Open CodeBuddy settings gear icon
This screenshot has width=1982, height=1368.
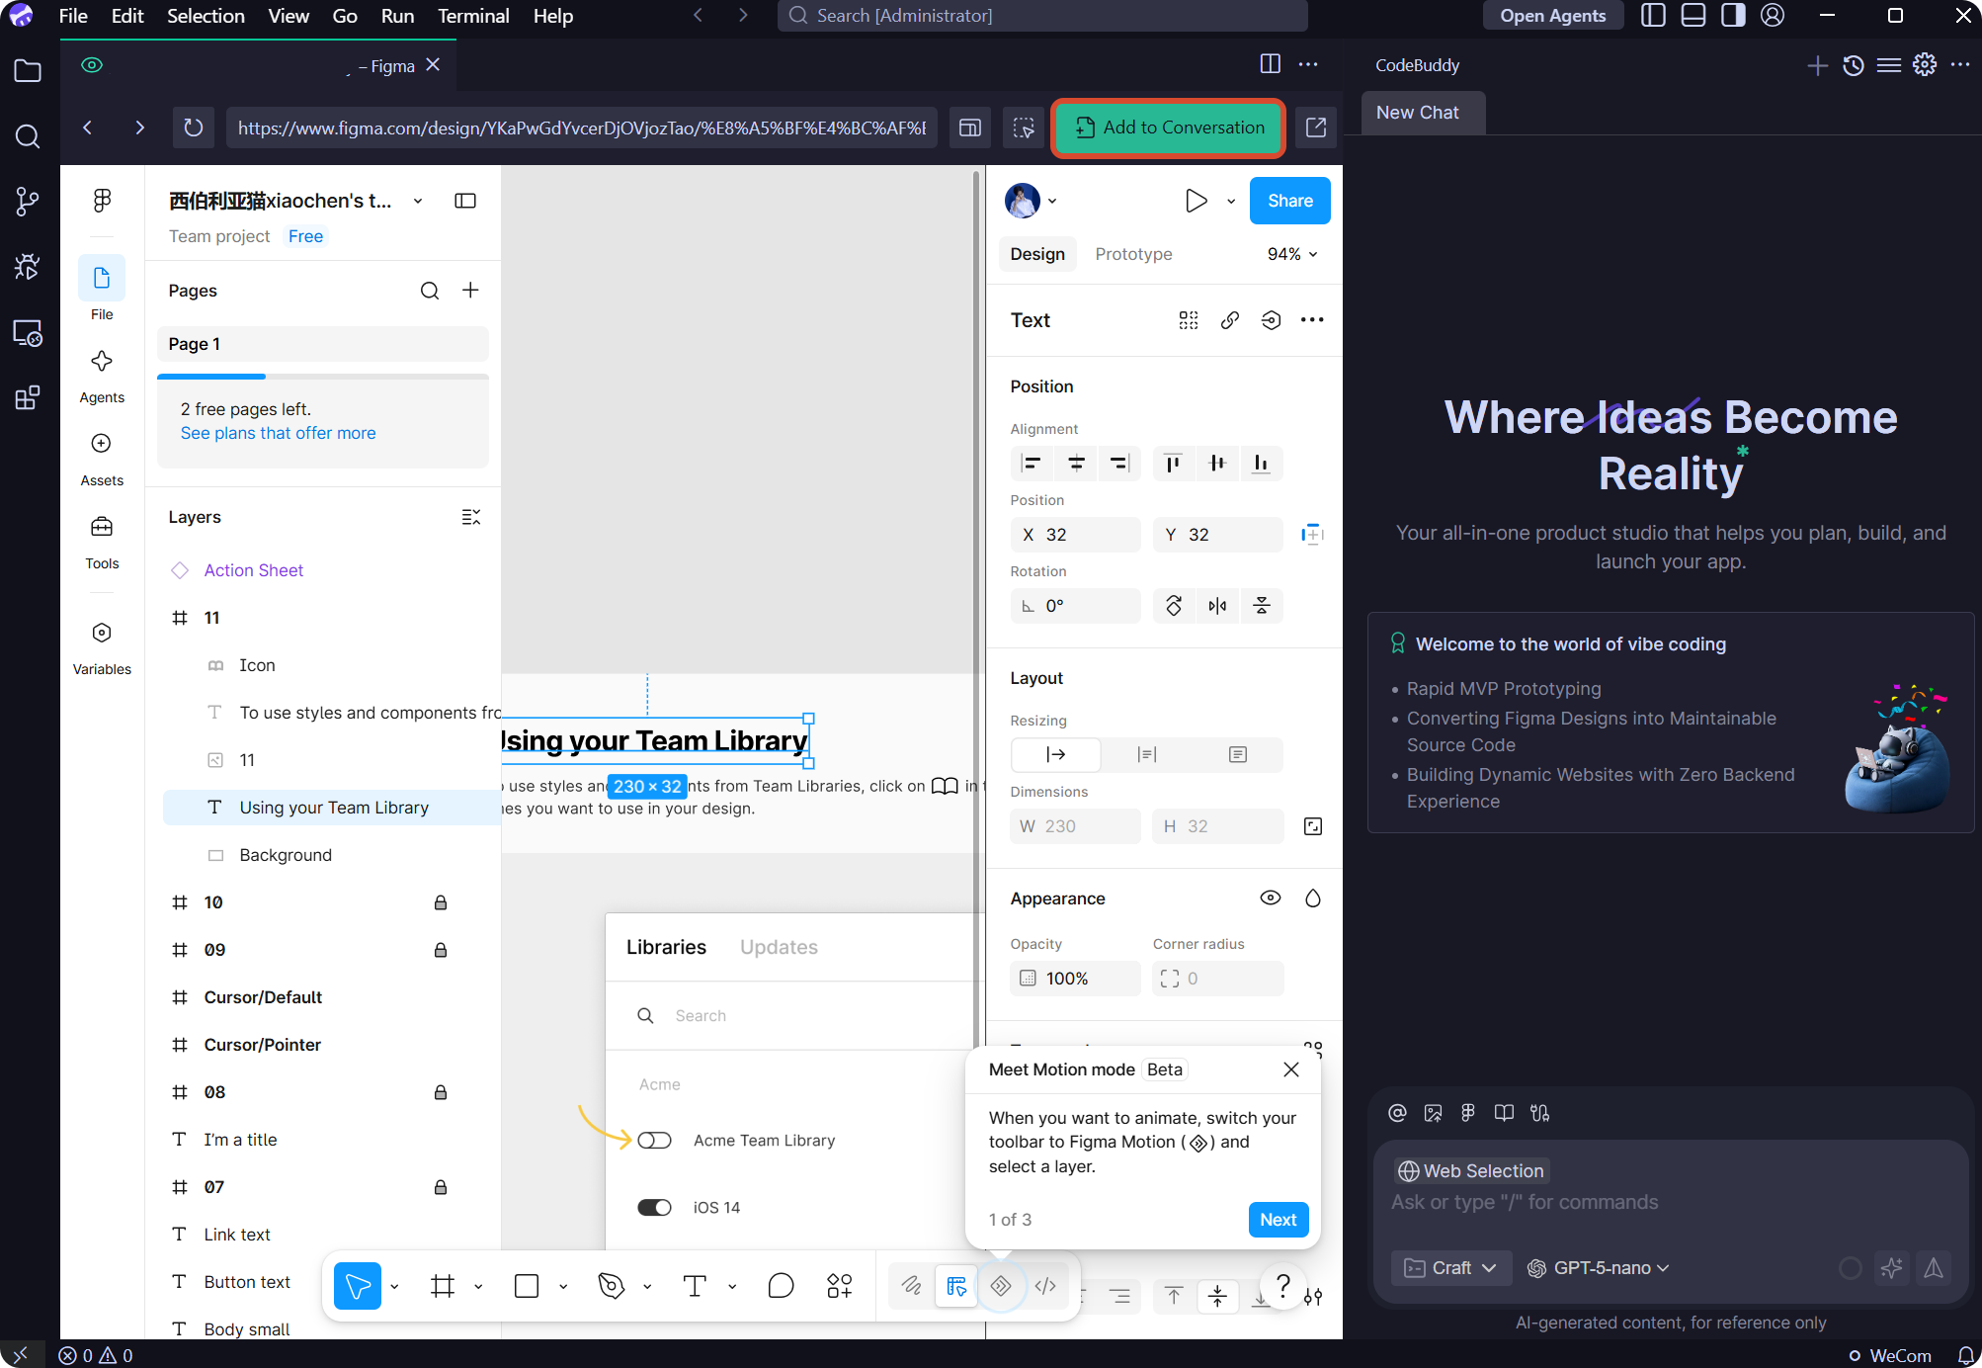(1925, 65)
